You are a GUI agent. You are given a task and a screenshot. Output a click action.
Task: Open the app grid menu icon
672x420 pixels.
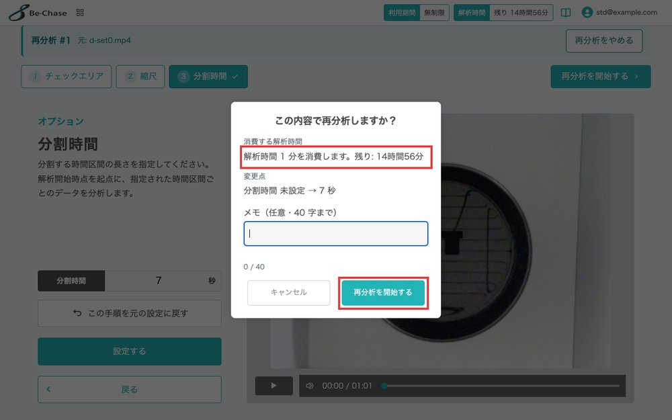click(80, 12)
